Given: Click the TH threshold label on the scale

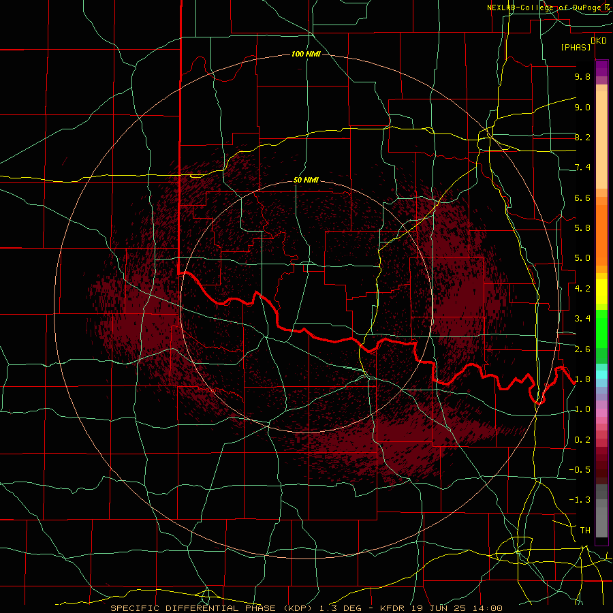Looking at the screenshot, I should pyautogui.click(x=585, y=531).
